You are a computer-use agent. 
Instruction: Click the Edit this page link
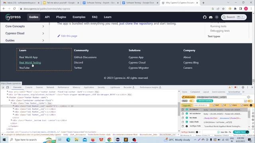pos(69,36)
